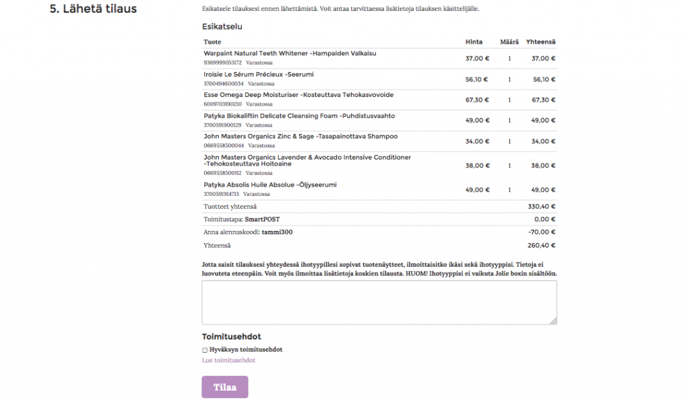Click Patyka Biokaliftin Delicate Cleansing Foam
Image resolution: width=690 pixels, height=402 pixels.
tap(299, 116)
